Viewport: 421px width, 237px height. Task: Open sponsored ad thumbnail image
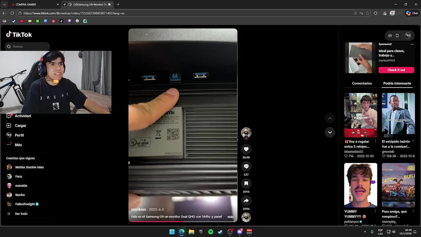coord(360,58)
